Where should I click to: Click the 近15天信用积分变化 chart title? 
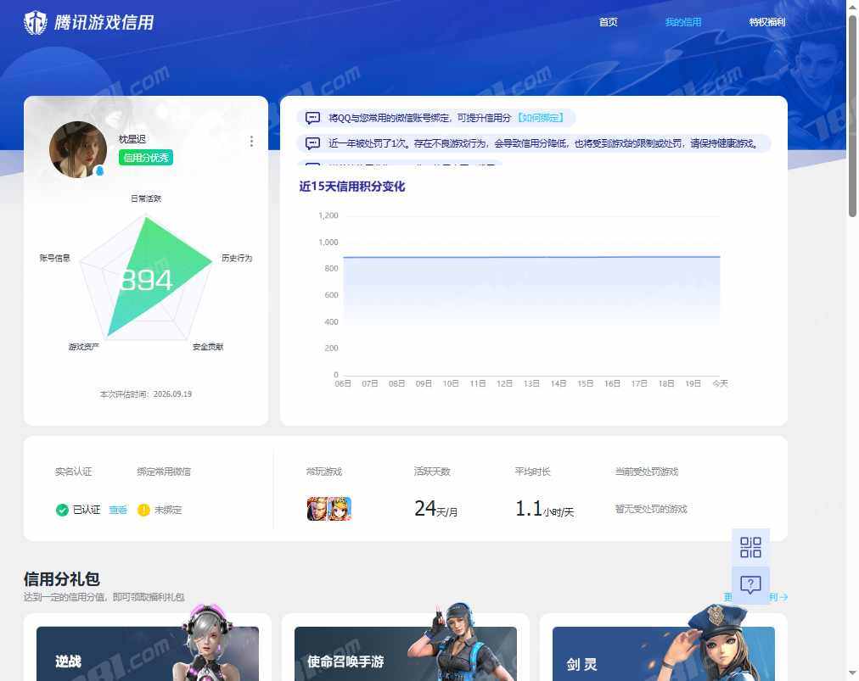click(351, 186)
